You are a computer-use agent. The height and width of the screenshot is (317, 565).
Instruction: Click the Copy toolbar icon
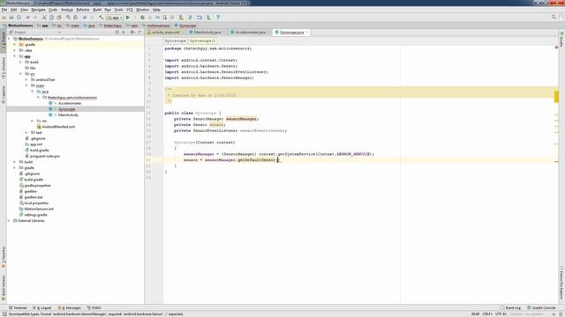point(51,18)
